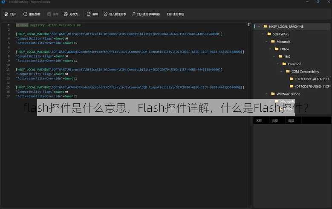Select the WOW6432Node key
The image size is (332, 209).
click(x=288, y=94)
